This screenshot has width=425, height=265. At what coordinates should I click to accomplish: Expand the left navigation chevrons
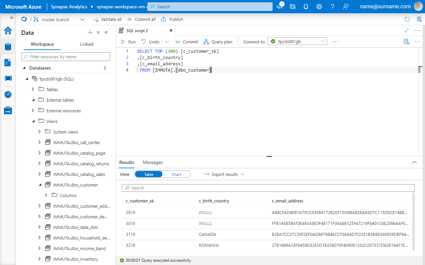pyautogui.click(x=12, y=18)
